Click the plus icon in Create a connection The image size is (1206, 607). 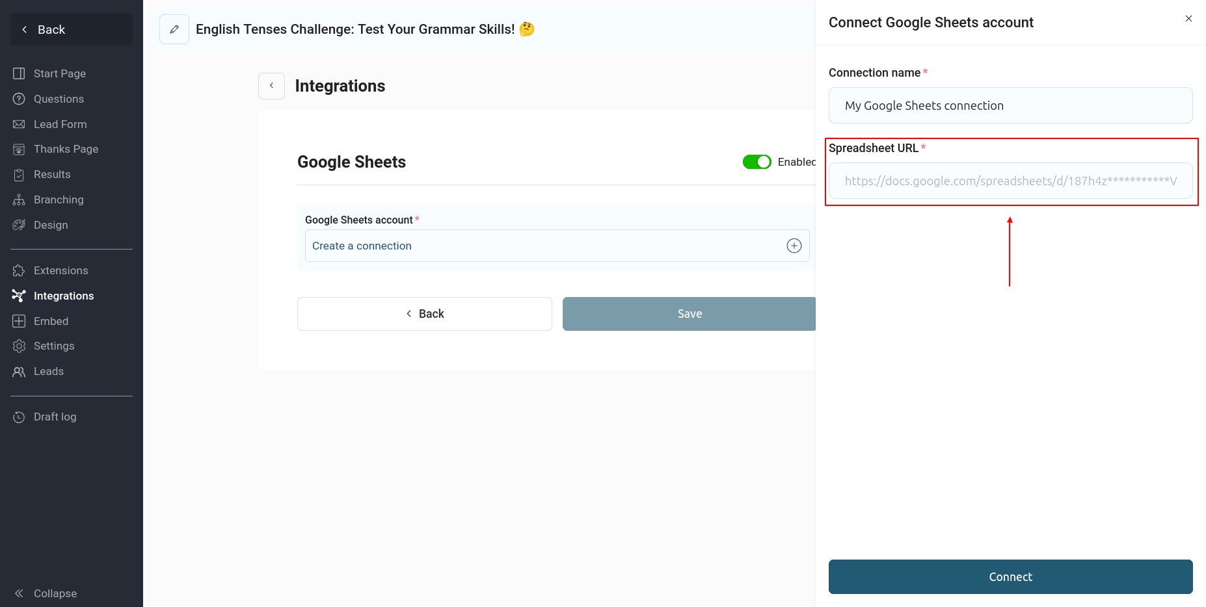[794, 246]
